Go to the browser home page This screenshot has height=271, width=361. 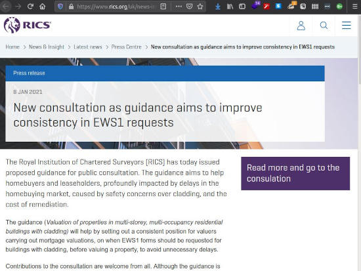coord(43,7)
